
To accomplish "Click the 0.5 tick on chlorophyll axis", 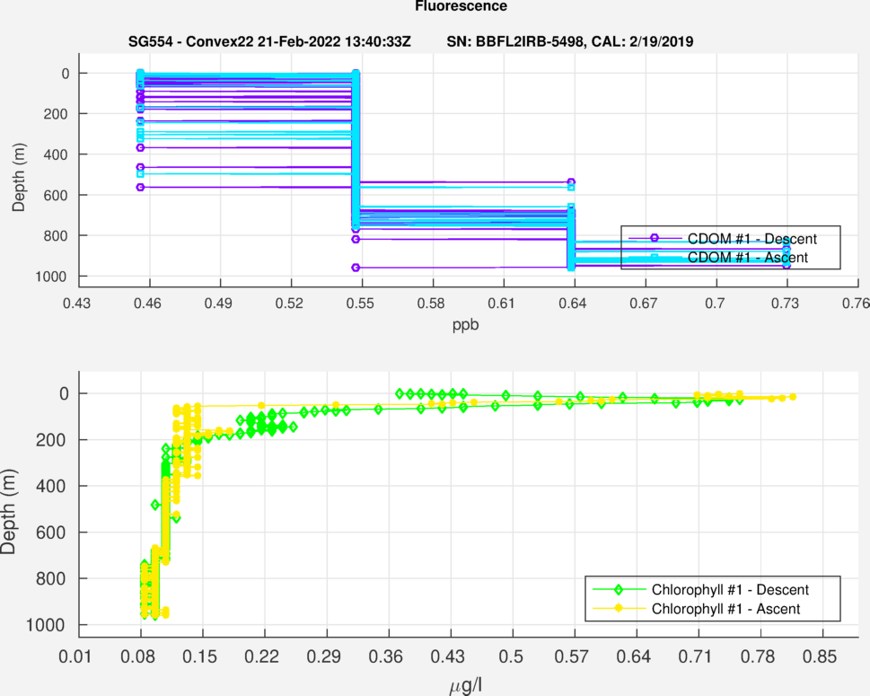I will pyautogui.click(x=511, y=656).
